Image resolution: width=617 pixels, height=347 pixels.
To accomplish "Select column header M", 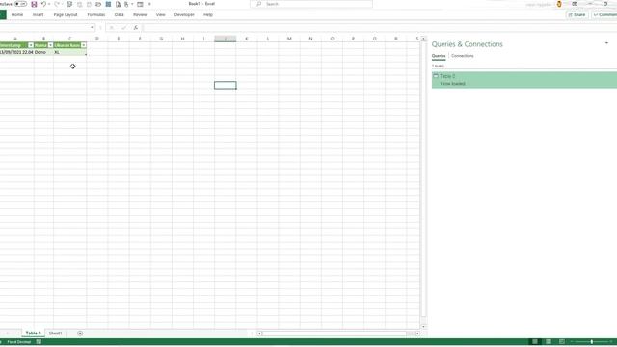I will (x=289, y=39).
